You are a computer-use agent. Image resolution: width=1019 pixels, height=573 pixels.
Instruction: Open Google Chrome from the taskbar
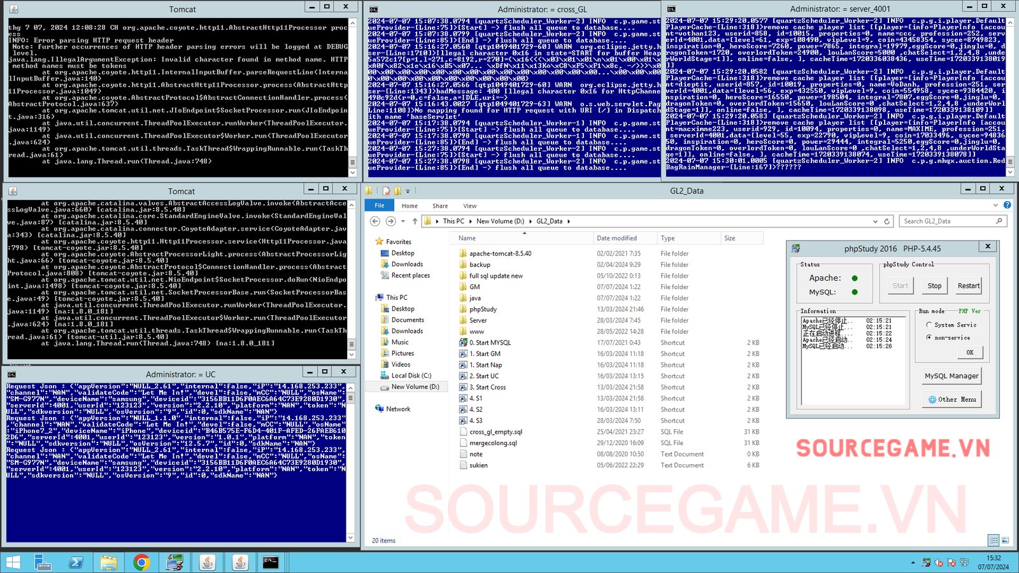coord(141,562)
